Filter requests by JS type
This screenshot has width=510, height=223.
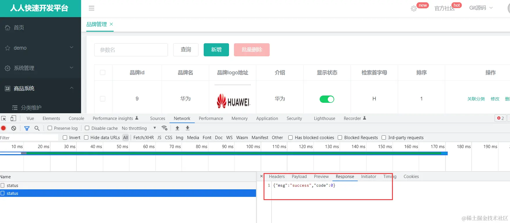click(x=159, y=138)
